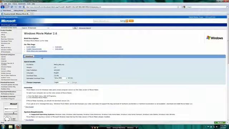229x129 pixels.
Task: Click Business Solutions in sidebar
Action: click(x=7, y=39)
